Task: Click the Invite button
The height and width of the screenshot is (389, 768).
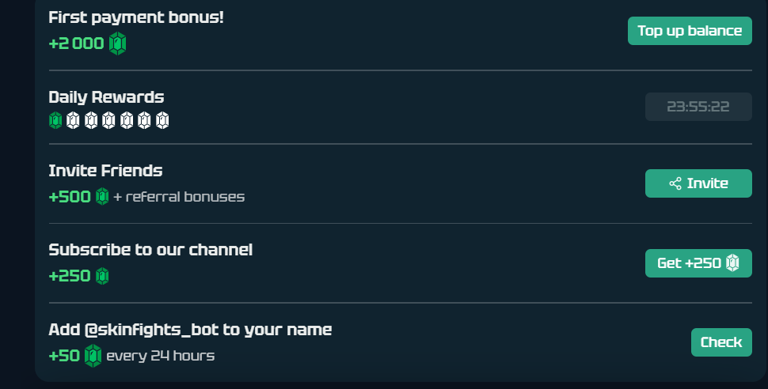Action: [x=698, y=183]
